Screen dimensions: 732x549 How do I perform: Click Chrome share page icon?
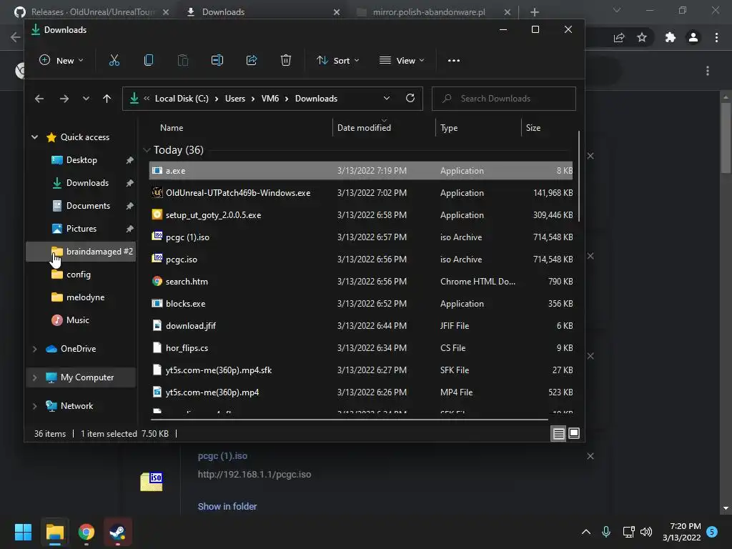click(x=619, y=37)
